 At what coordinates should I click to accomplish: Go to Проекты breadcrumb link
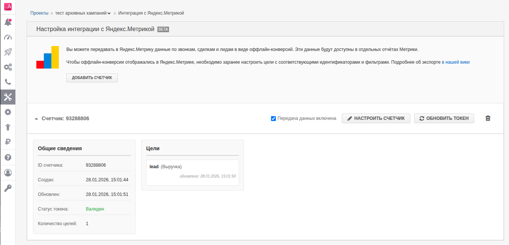click(x=39, y=13)
